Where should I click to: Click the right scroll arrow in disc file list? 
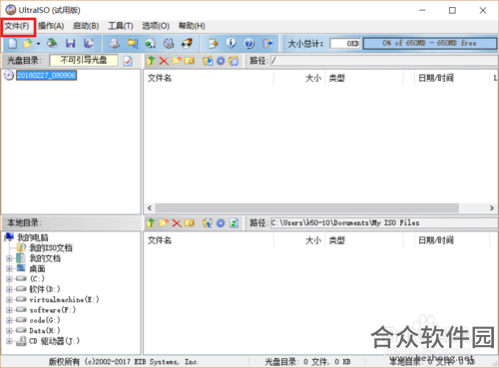tap(492, 207)
